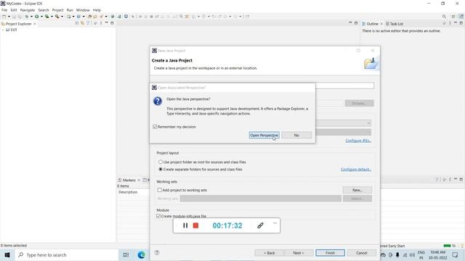
Task: Open the Run dropdown arrow
Action: click(x=41, y=17)
